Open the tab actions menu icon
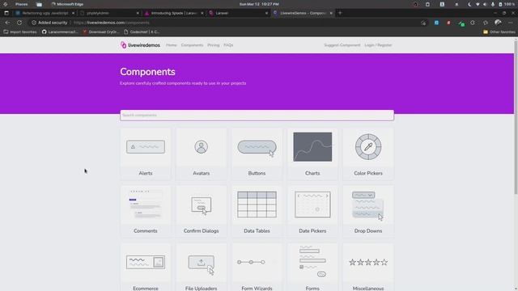Image resolution: width=518 pixels, height=291 pixels. tap(6, 13)
